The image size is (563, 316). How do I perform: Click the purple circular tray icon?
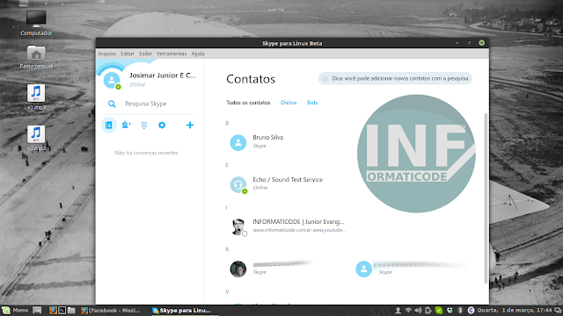tap(471, 310)
